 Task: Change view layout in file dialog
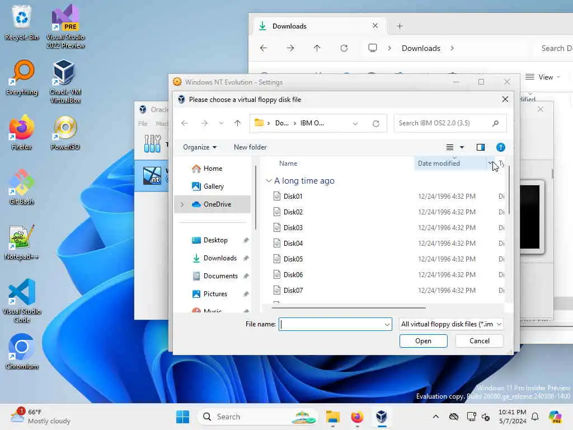coord(450,147)
